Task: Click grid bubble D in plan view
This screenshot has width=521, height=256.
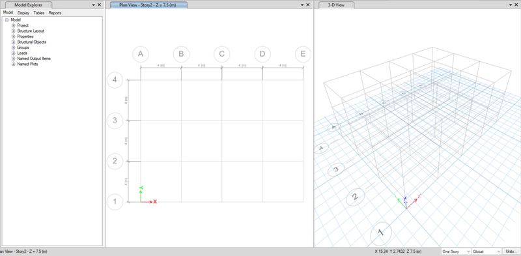Action: click(x=262, y=54)
